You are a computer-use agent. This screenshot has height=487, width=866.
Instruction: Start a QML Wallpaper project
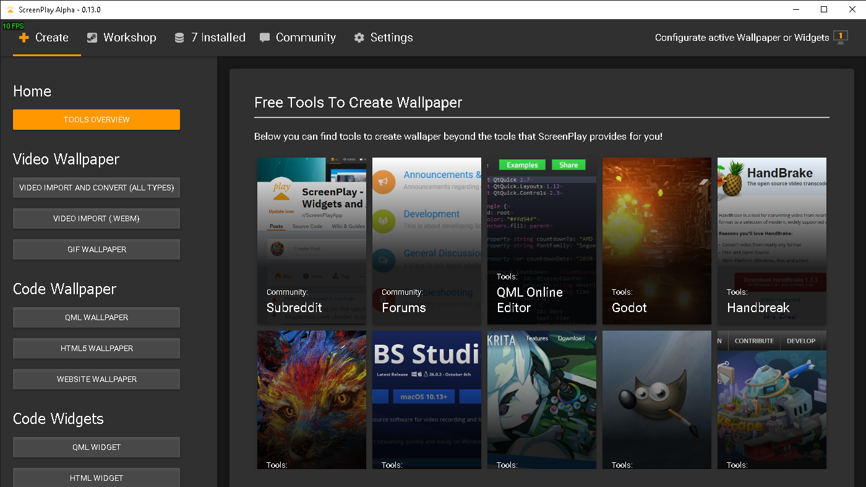tap(96, 318)
